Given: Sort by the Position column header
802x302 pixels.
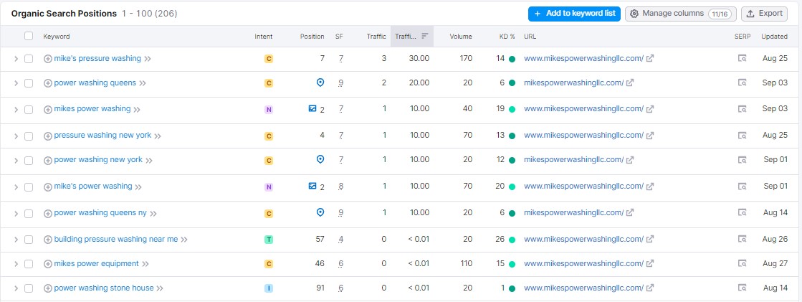Looking at the screenshot, I should point(312,37).
